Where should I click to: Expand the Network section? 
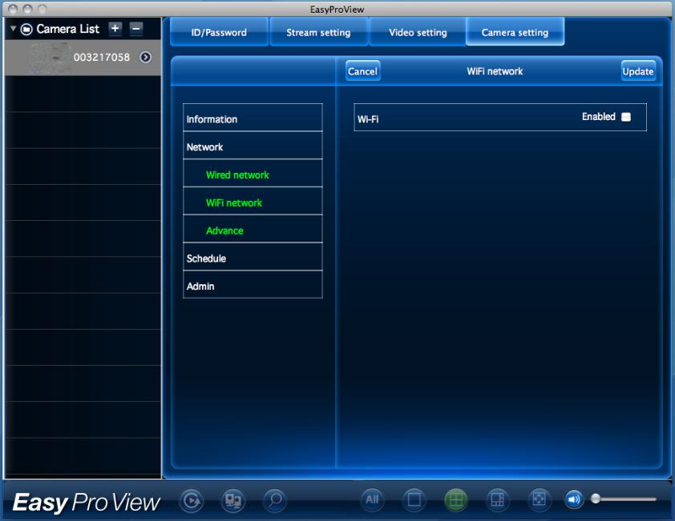tap(253, 146)
